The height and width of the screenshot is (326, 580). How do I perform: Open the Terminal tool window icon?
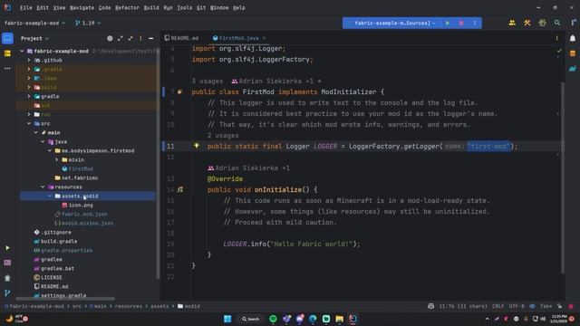point(7,263)
